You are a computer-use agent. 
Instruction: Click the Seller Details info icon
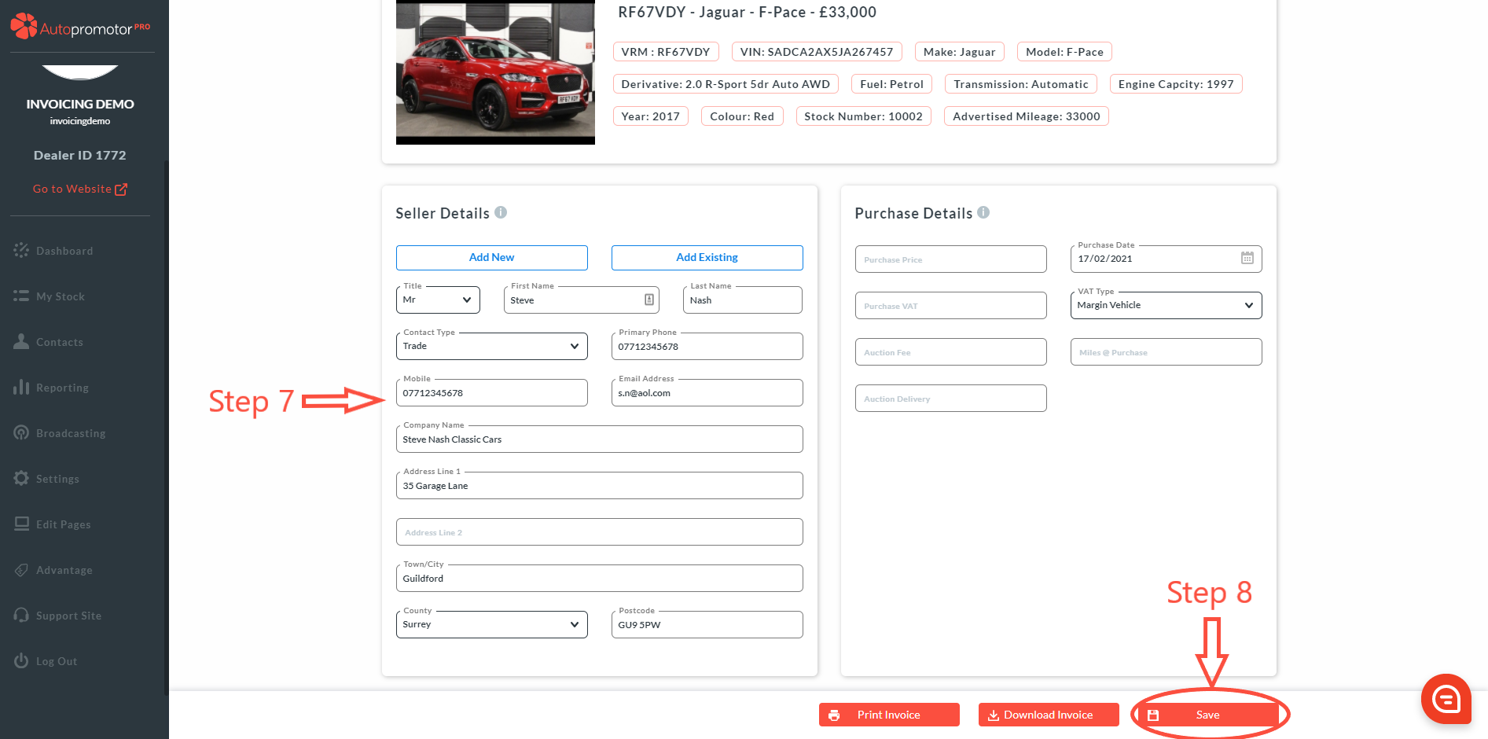point(501,212)
